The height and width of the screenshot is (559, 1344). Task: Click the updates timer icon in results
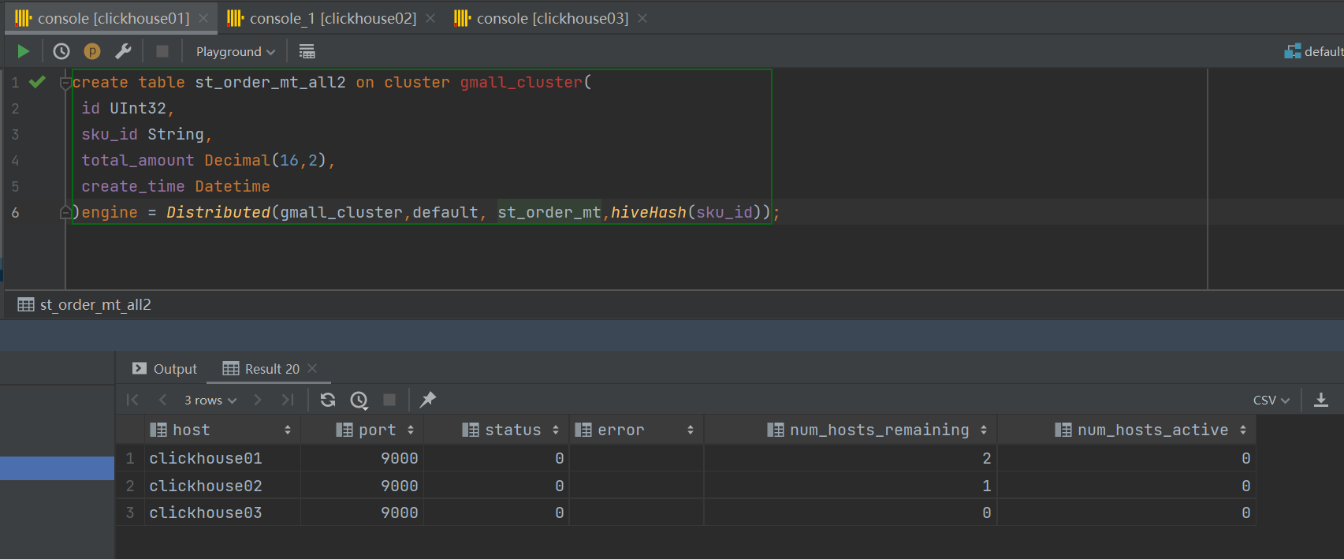359,400
